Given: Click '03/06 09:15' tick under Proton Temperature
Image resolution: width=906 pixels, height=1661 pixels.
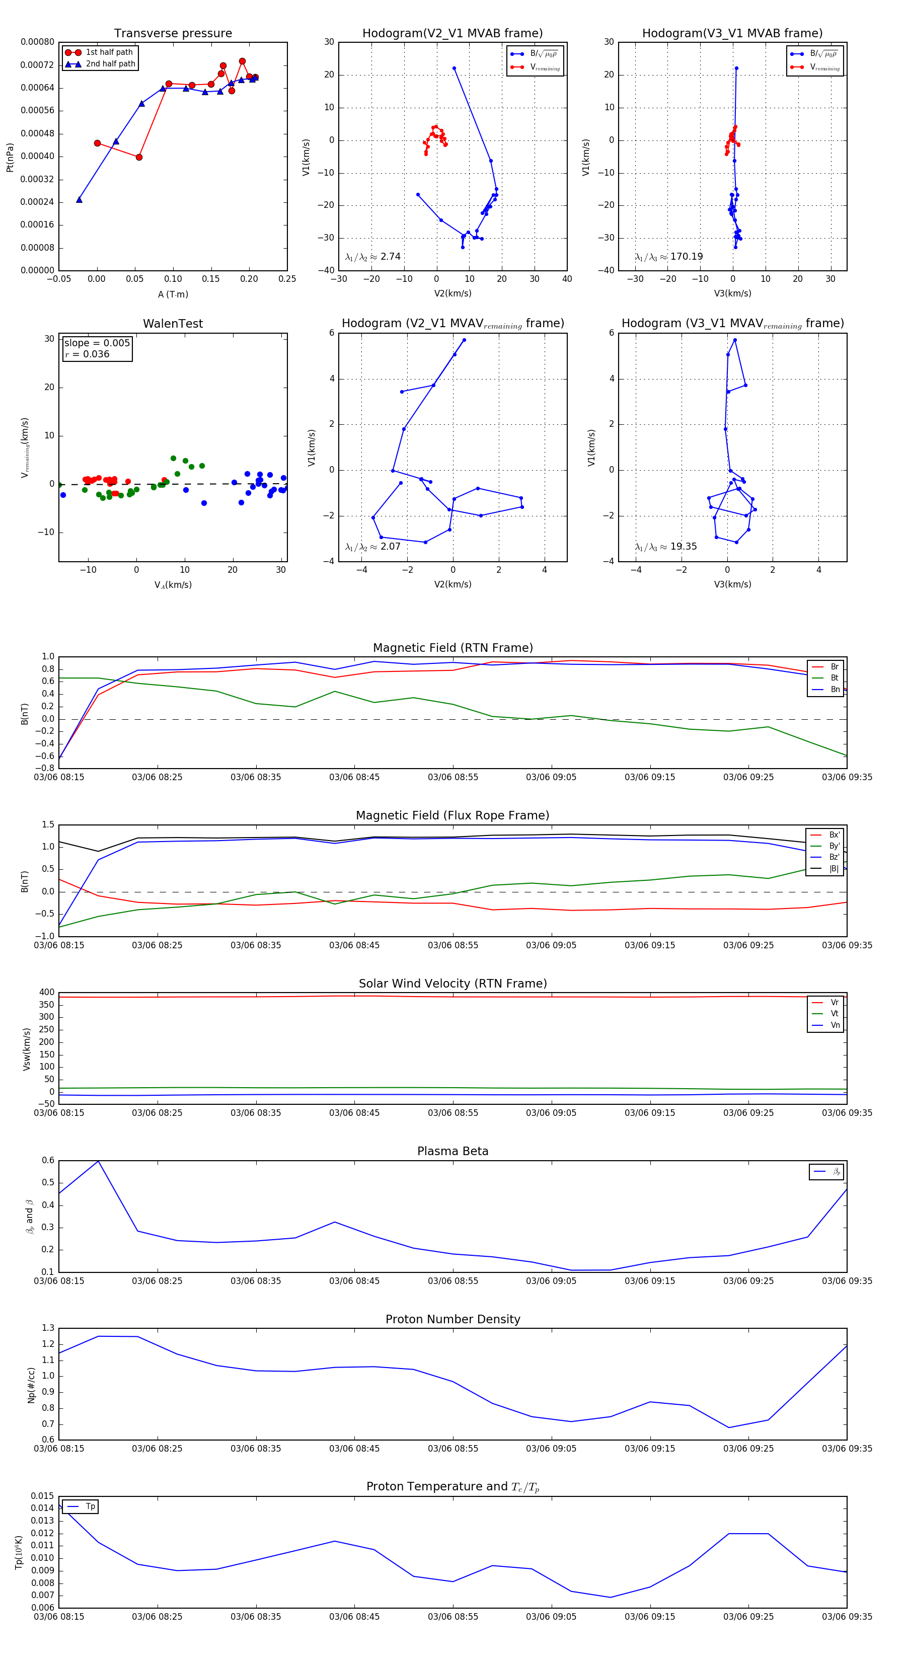Looking at the screenshot, I should [649, 1617].
